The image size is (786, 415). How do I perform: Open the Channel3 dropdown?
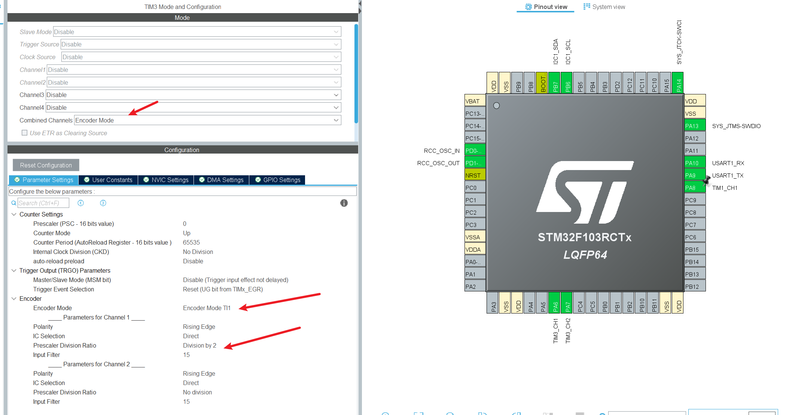[x=193, y=95]
